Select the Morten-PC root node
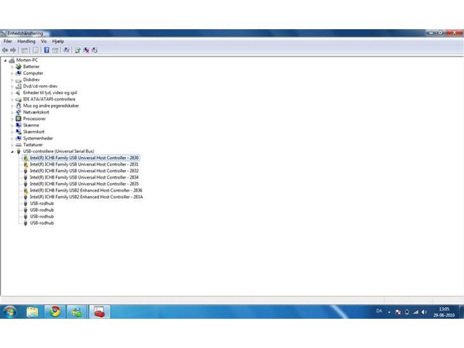 27,60
